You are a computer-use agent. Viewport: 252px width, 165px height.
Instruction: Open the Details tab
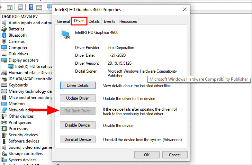pos(94,21)
